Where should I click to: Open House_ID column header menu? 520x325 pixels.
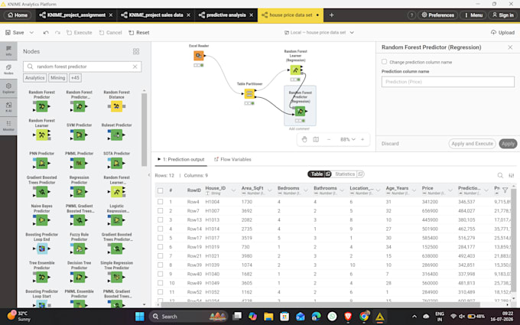click(x=233, y=190)
